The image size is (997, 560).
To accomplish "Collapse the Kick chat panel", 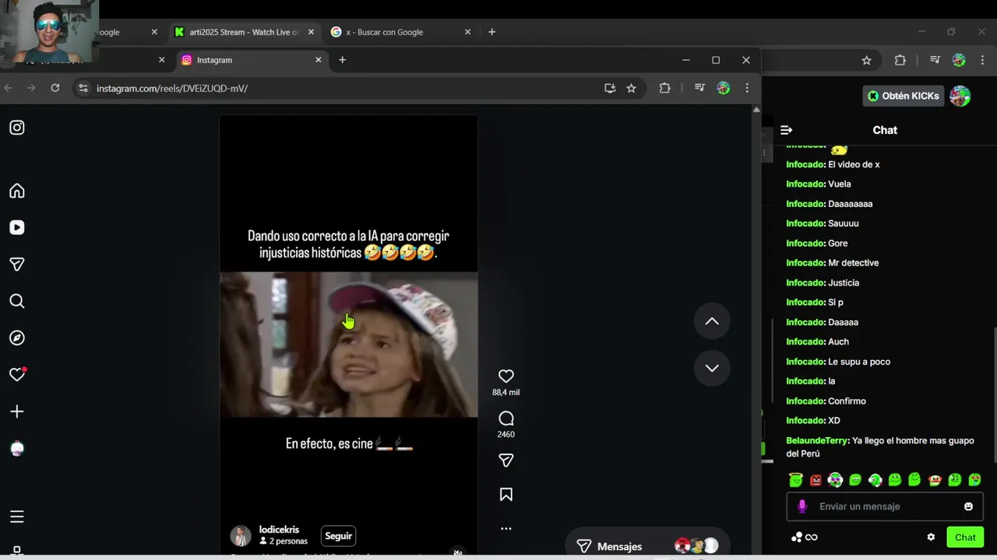I will [786, 130].
